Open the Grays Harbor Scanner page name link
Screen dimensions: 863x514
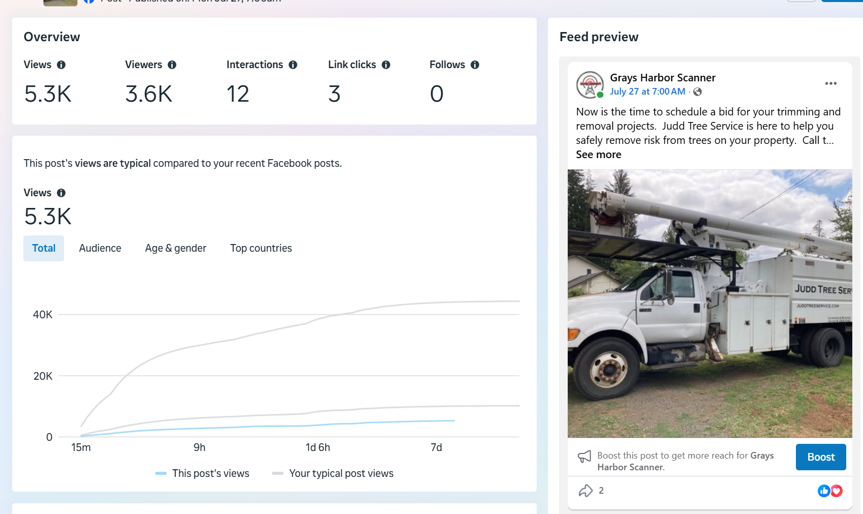[663, 78]
